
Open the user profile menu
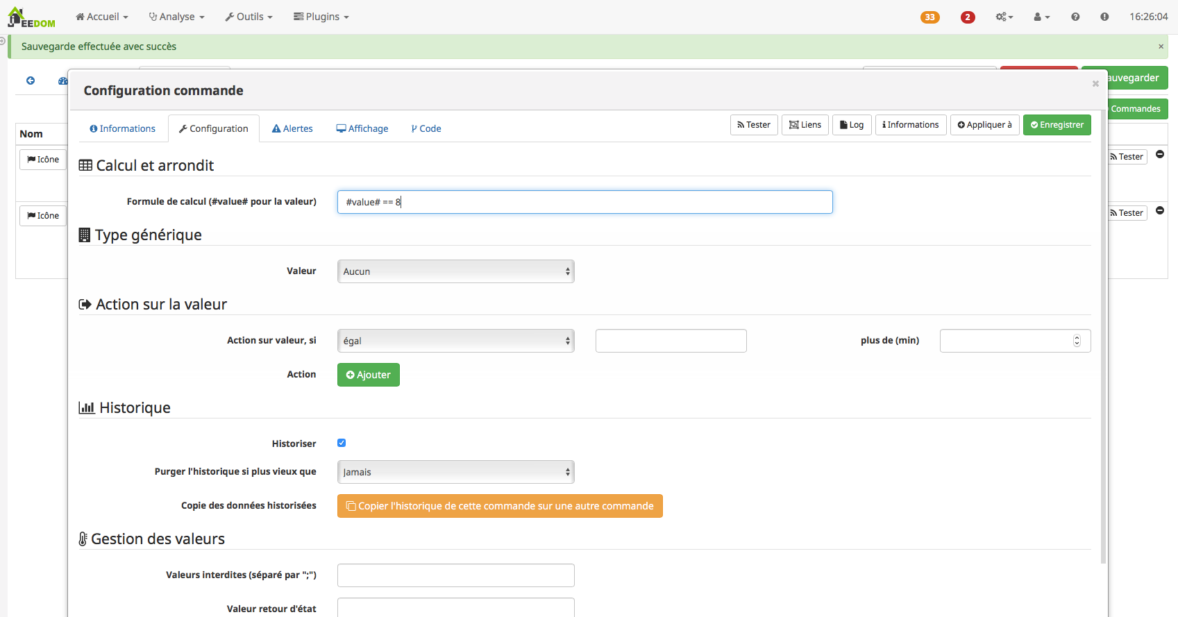pos(1041,17)
